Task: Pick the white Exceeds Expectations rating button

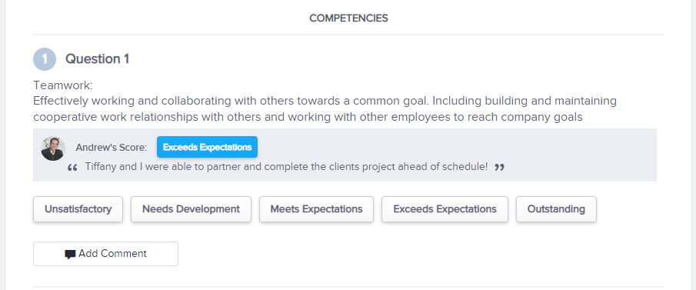Action: [445, 209]
